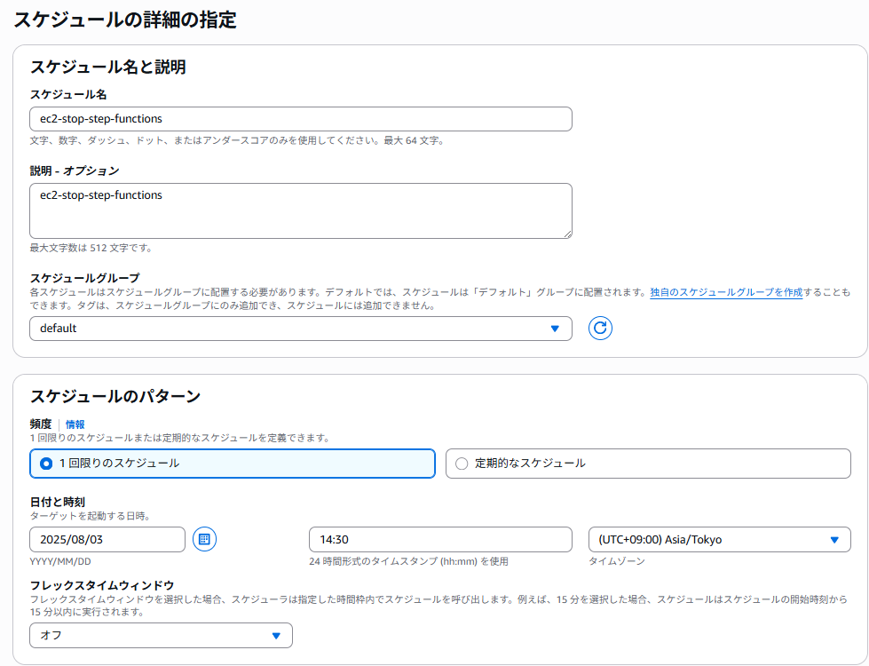This screenshot has width=869, height=666.
Task: Click the time field showing 14:30
Action: [x=439, y=540]
